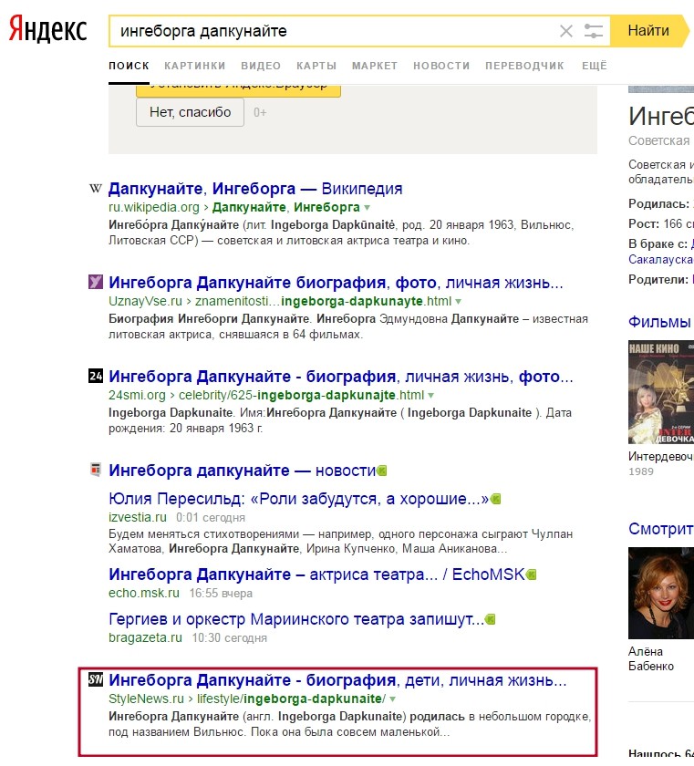The width and height of the screenshot is (694, 766).
Task: Expand dropdown arrow after 24smi.org URL
Action: coord(430,395)
